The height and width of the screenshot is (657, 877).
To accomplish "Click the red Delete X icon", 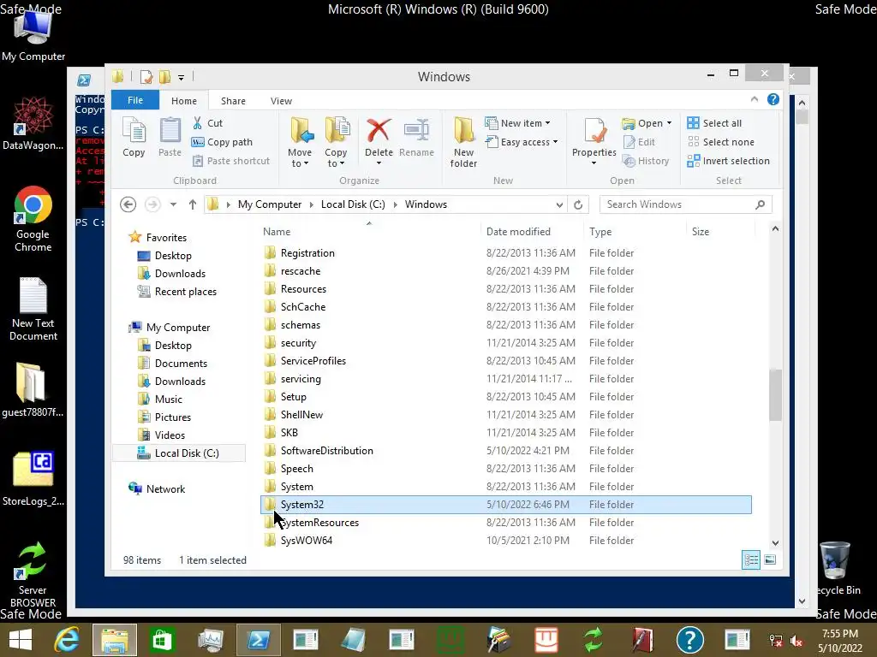I will point(379,131).
